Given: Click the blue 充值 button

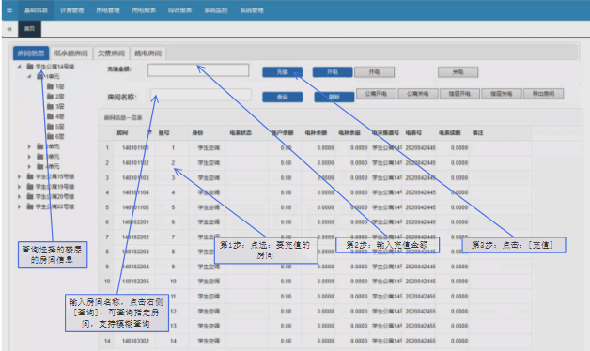Looking at the screenshot, I should 282,71.
